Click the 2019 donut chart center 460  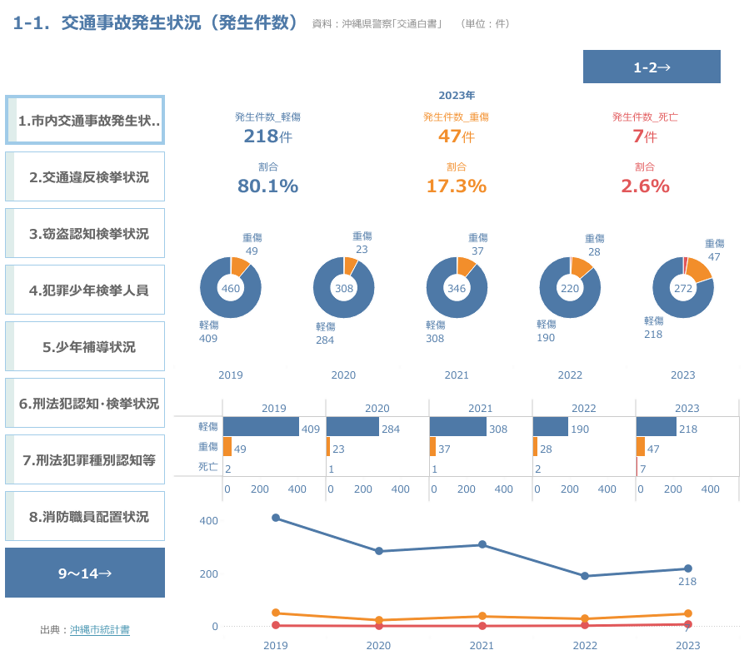coord(231,288)
